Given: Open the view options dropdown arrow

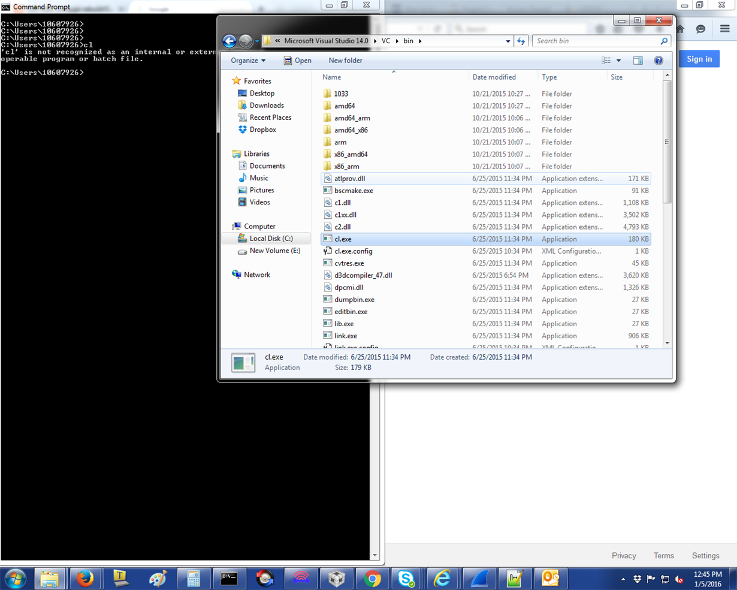Looking at the screenshot, I should [x=618, y=61].
